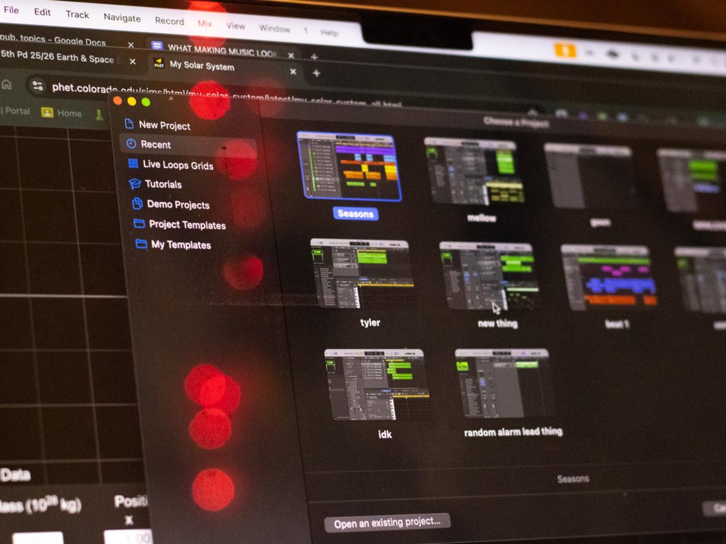Image resolution: width=726 pixels, height=544 pixels.
Task: Select the Recent clock icon in sidebar
Action: [131, 143]
